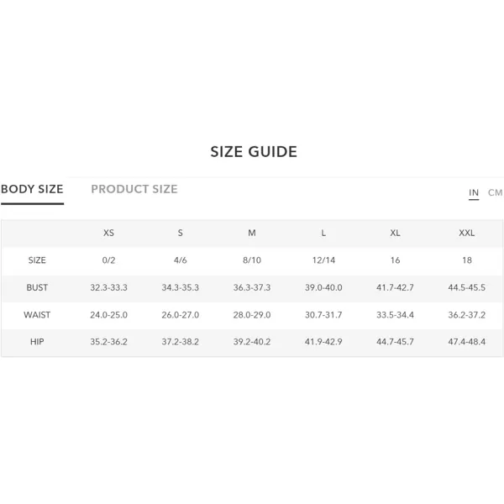This screenshot has width=504, height=504.
Task: Click hip value 47.4-48.4
Action: pos(467,342)
